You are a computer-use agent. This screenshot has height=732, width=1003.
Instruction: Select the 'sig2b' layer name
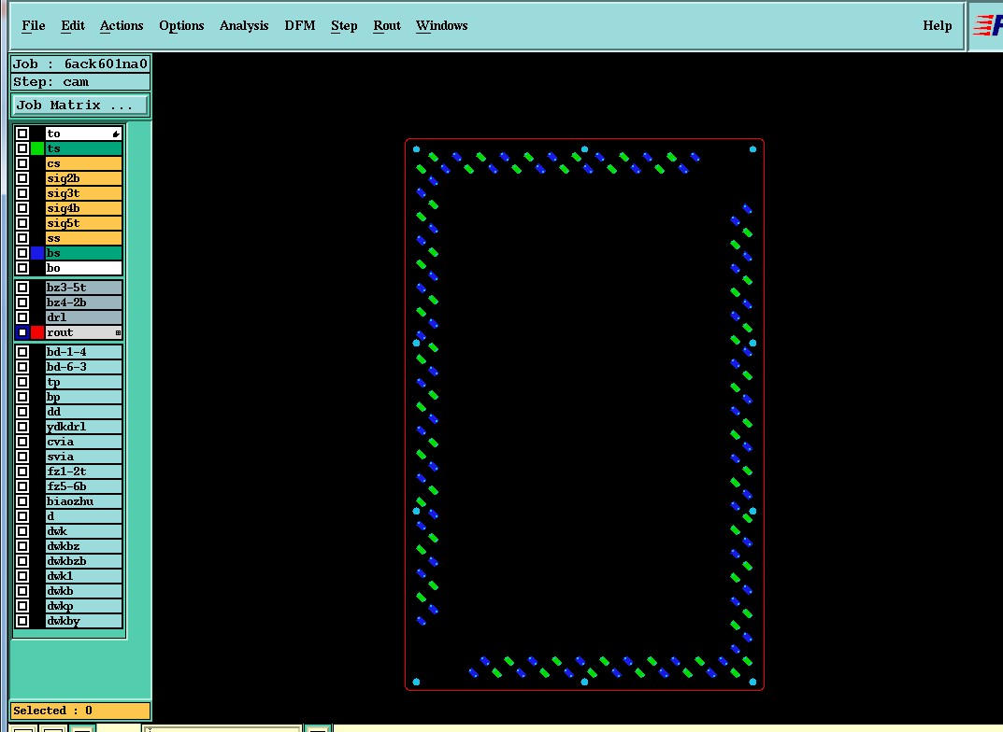click(83, 178)
